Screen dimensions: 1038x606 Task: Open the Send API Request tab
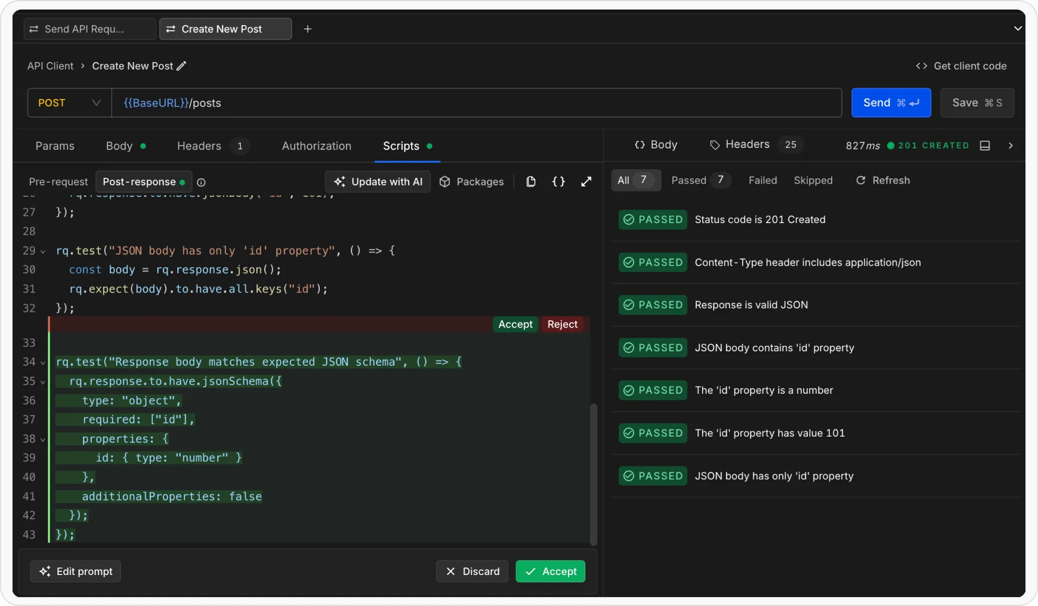[x=89, y=29]
